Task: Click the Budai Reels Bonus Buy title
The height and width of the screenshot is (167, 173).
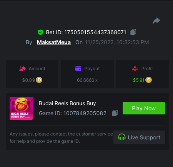Action: point(67,103)
